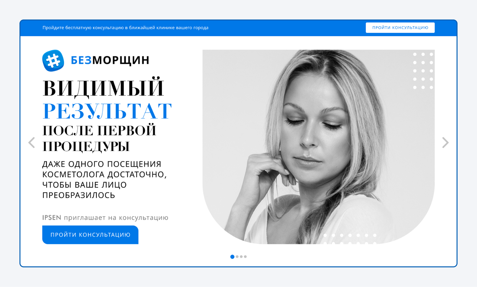Viewport: 477px width, 287px height.
Task: Click the paragraph starting with ДАЖЕ ОДНОГО ПОСЕЩЕНИЯ
Action: (x=105, y=180)
